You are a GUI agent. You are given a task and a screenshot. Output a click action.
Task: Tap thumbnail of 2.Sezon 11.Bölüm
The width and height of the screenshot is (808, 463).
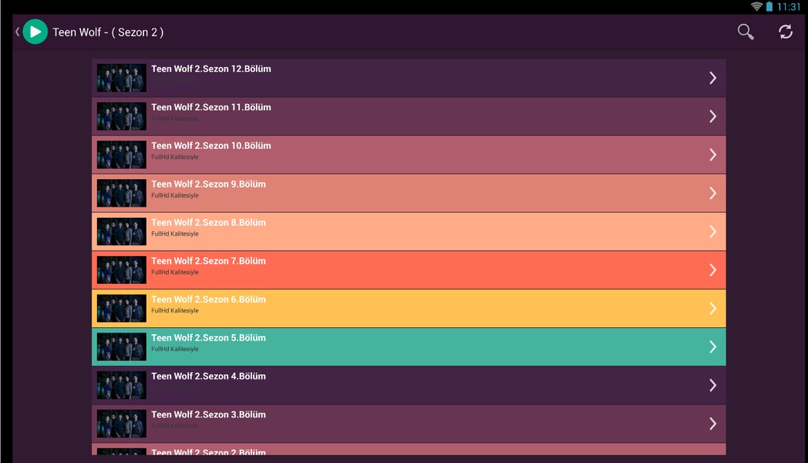tap(122, 117)
